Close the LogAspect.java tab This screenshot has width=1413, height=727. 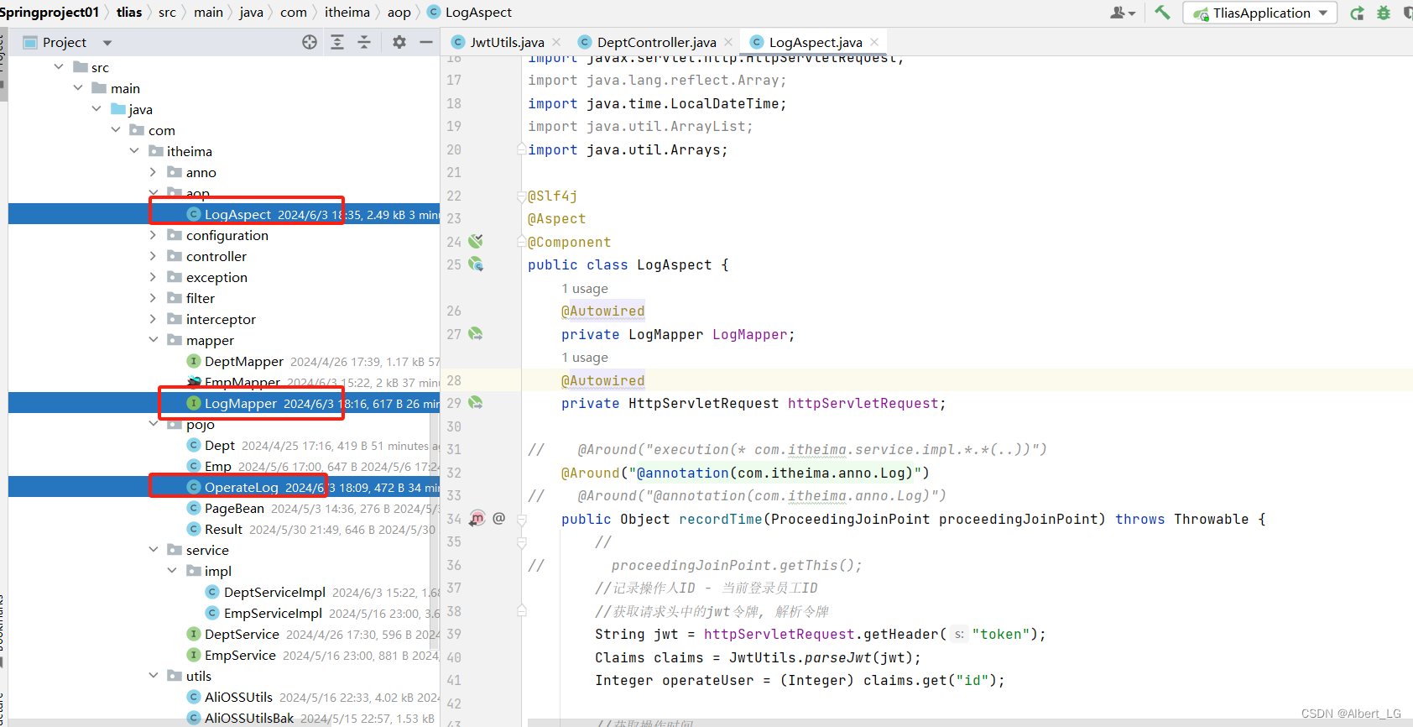click(x=874, y=42)
